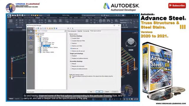Click the AutoCAD application menu logo

click(9, 16)
